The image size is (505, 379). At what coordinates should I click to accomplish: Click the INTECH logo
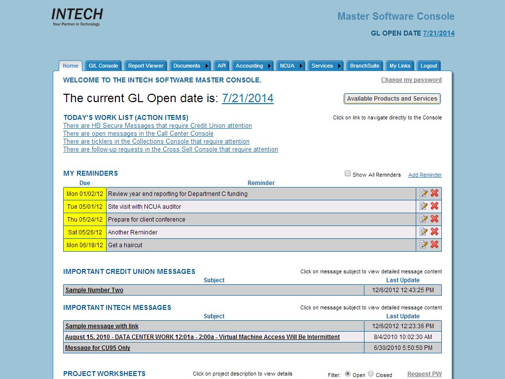[x=77, y=17]
